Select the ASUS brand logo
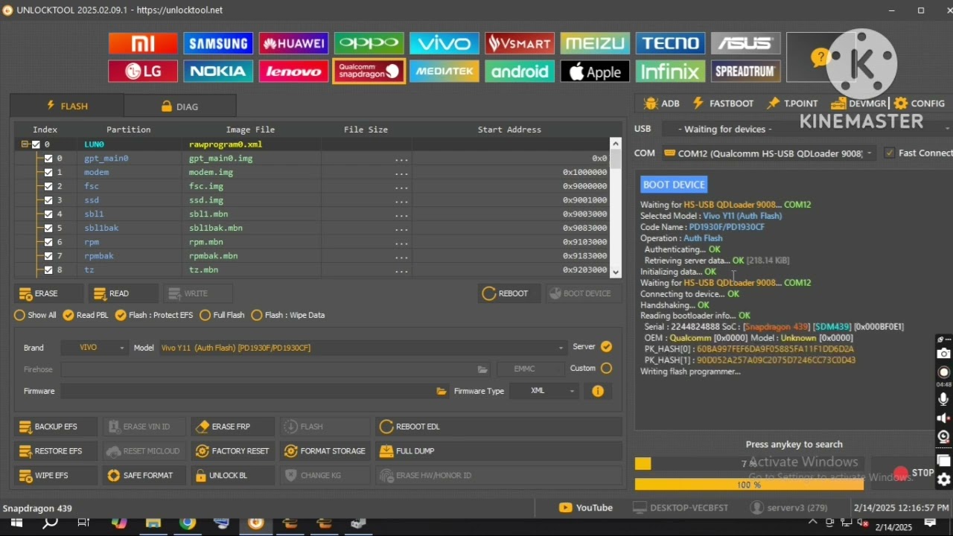The width and height of the screenshot is (953, 536). coord(745,43)
